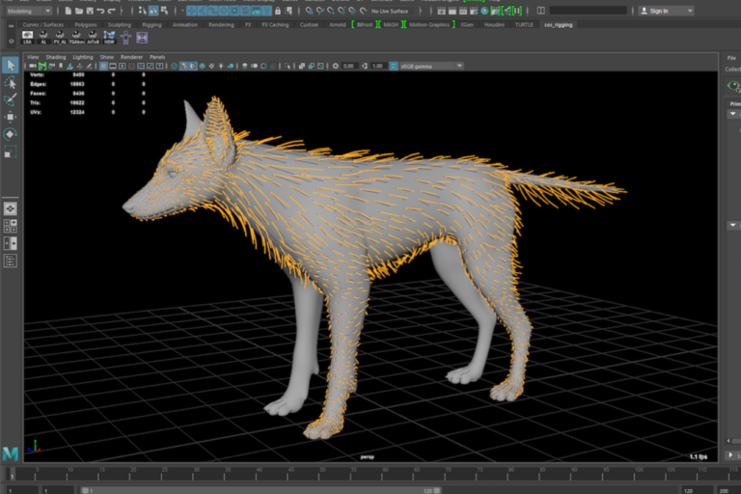Viewport: 741px width, 494px height.
Task: Click the Select Camera panel icon
Action: click(33, 66)
